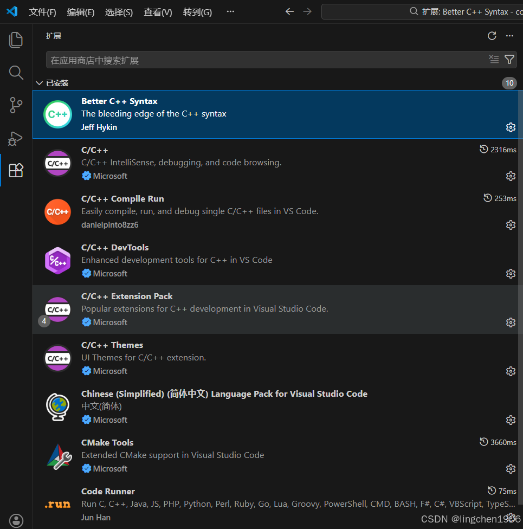The image size is (523, 529).
Task: Open manage gear for Chinese Language Pack
Action: [x=511, y=420]
